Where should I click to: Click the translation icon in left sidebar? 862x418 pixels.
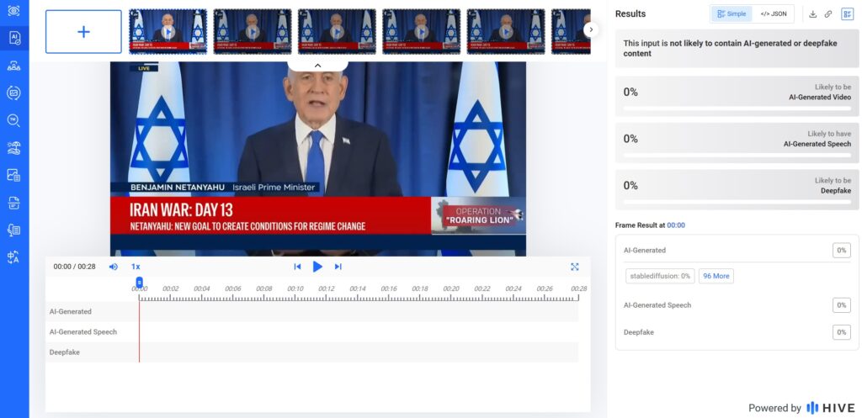tap(14, 257)
